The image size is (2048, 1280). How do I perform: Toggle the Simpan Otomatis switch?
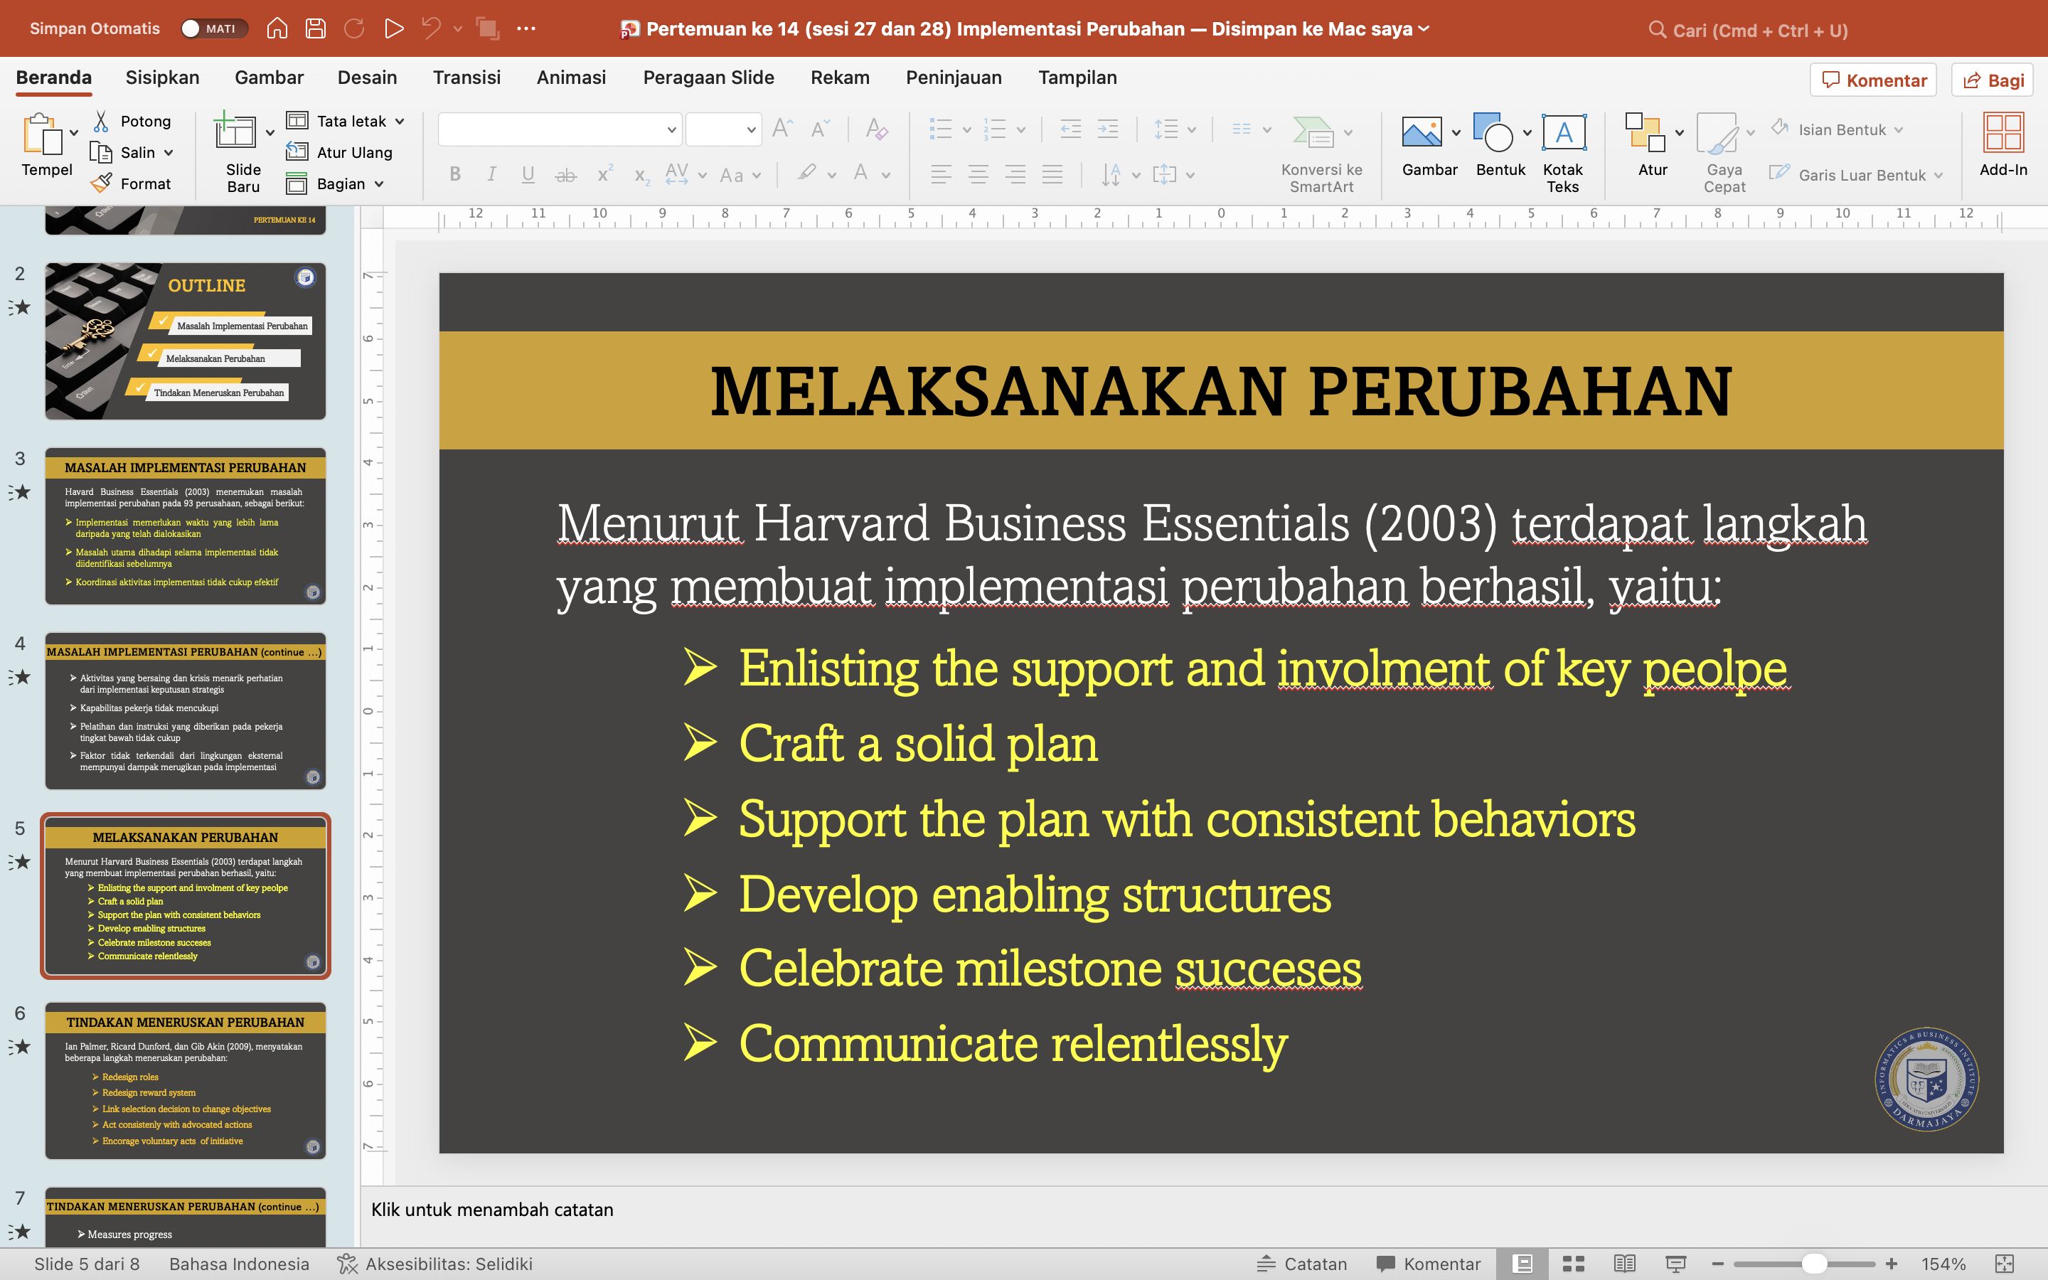click(214, 28)
